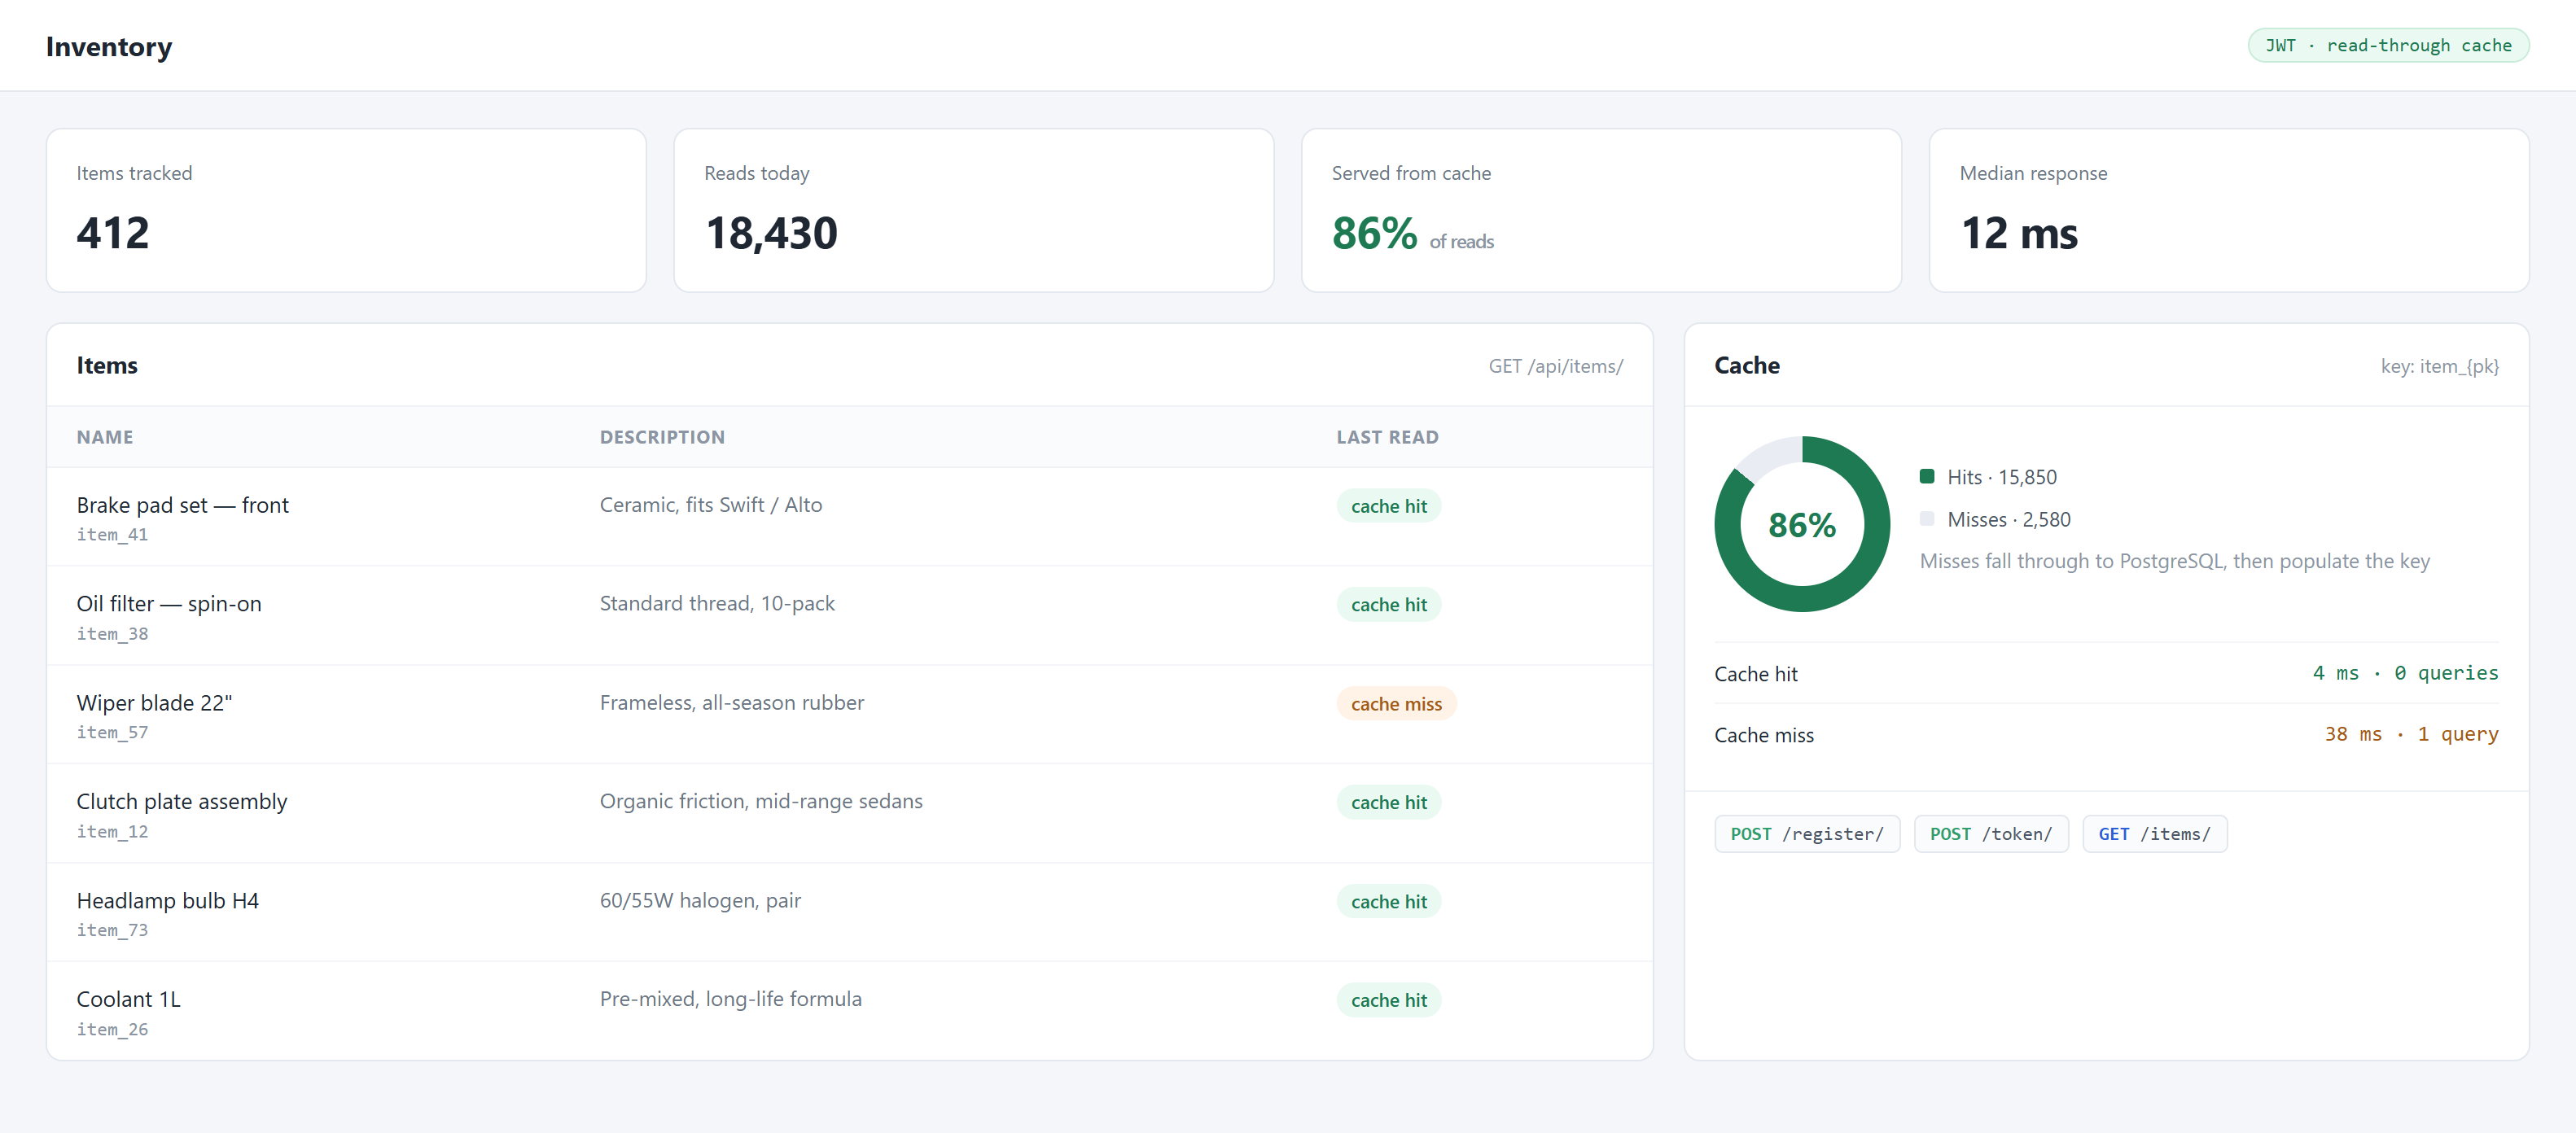2576x1133 pixels.
Task: Click the 12 ms median response value
Action: point(2019,233)
